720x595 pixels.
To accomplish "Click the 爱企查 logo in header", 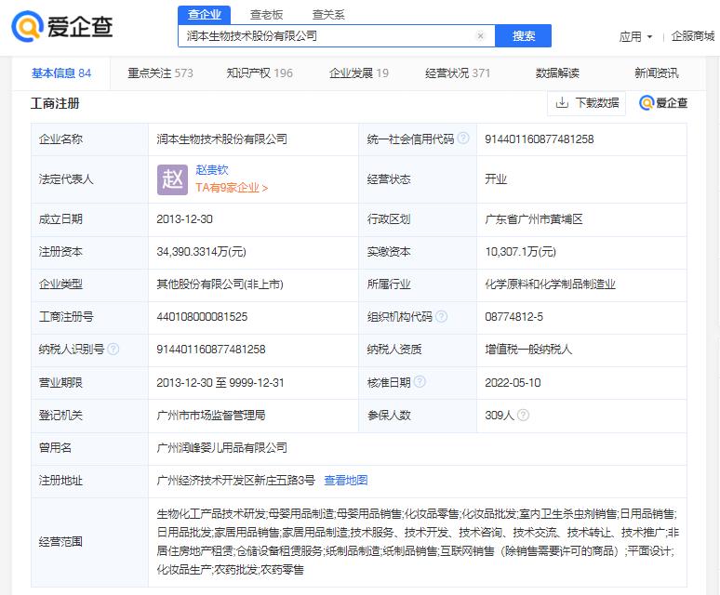I will [x=62, y=26].
